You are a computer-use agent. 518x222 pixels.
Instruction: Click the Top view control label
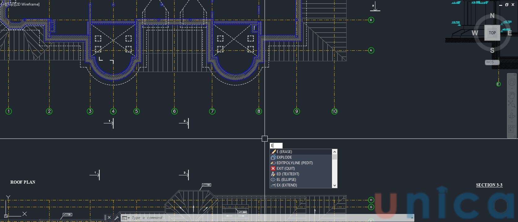click(x=11, y=4)
